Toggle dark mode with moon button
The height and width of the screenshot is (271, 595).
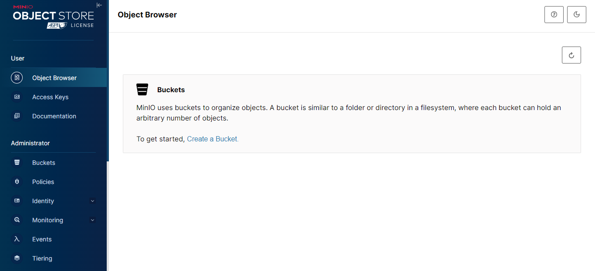[577, 15]
